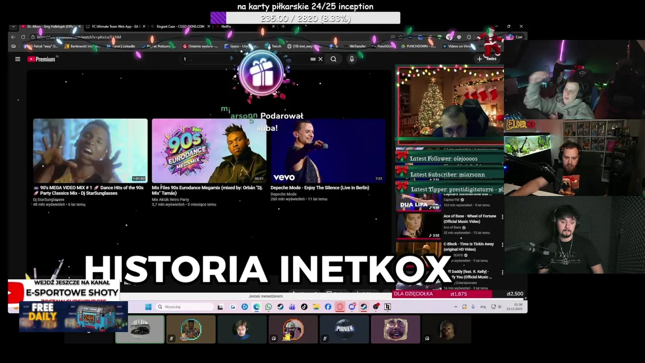Select the MANIEK participant tile
The image size is (645, 363).
click(344, 329)
